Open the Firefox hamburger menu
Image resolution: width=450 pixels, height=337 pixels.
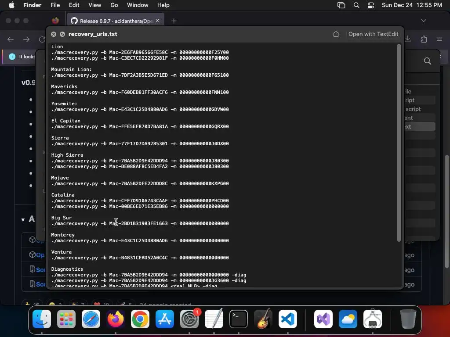[x=439, y=39]
